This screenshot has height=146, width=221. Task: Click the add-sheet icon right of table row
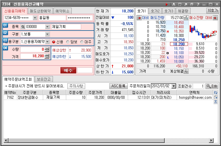tap(216, 97)
